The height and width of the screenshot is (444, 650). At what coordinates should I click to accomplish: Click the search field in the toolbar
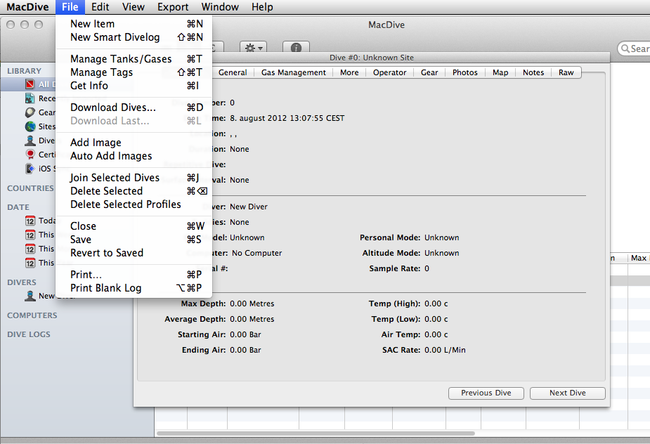[x=637, y=48]
